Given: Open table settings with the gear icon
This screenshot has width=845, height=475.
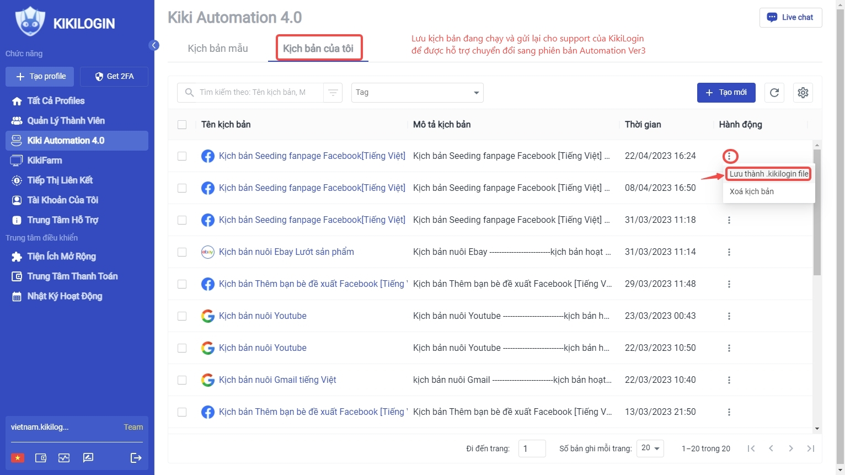Looking at the screenshot, I should click(803, 93).
